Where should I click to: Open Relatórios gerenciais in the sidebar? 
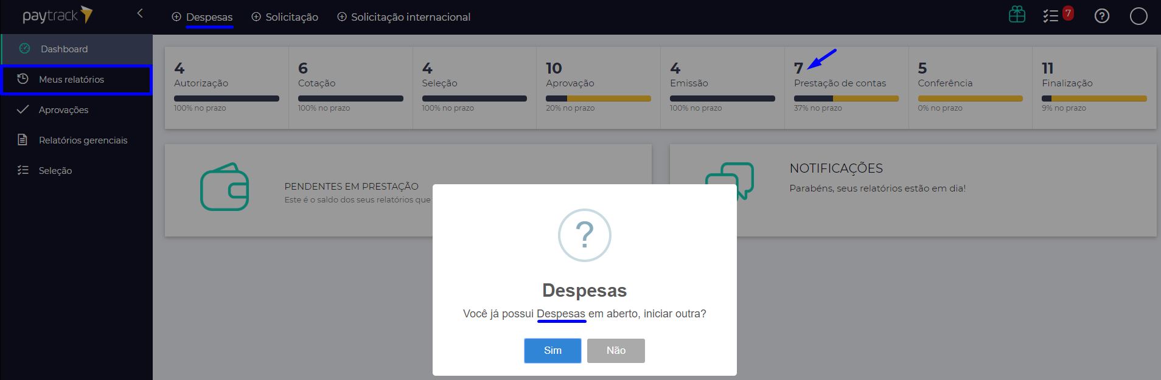(83, 140)
